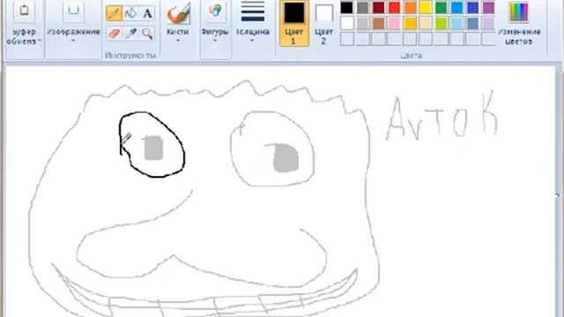
Task: Pick the indigo swatch in the top row
Action: 472,8
